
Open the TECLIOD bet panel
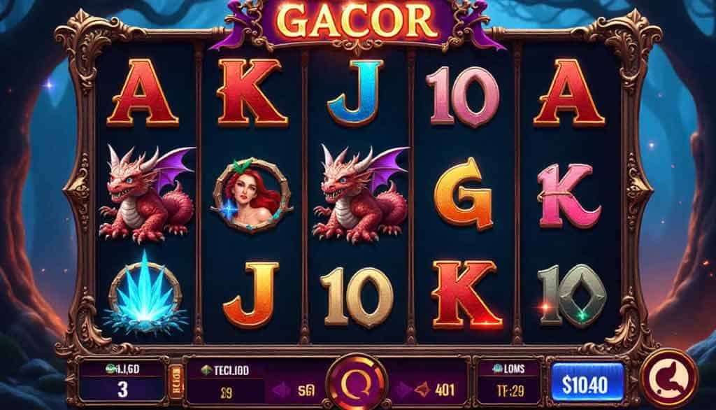[x=227, y=381]
